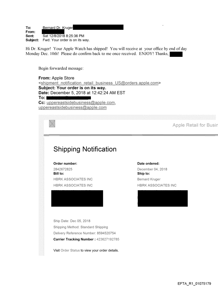Click the broken image placeholder icon
The height and width of the screenshot is (286, 218).
coord(52,124)
